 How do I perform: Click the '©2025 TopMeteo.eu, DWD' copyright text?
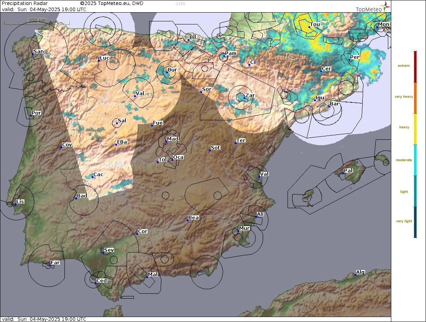[112, 3]
